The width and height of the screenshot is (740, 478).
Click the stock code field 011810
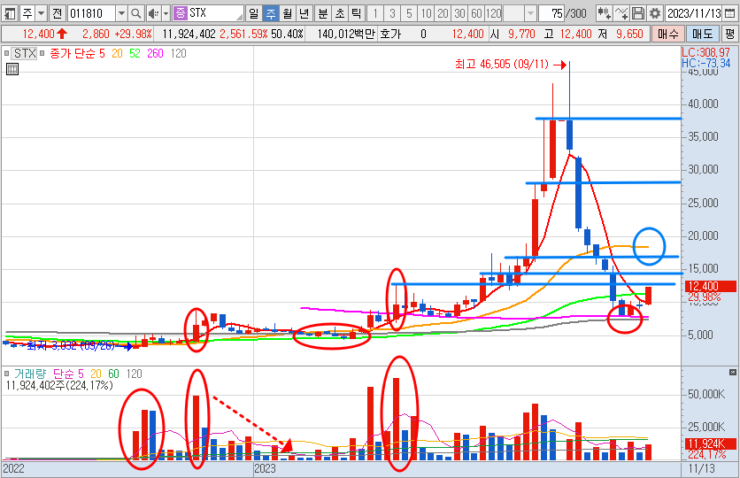91,13
